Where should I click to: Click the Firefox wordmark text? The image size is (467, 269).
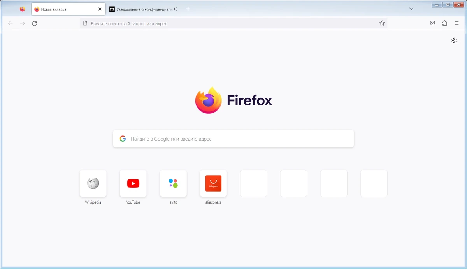click(x=249, y=100)
